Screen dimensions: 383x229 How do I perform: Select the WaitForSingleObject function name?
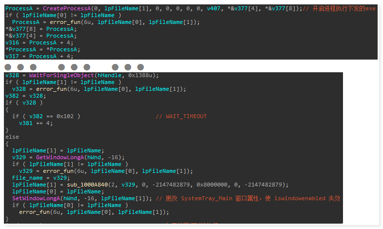[61, 76]
